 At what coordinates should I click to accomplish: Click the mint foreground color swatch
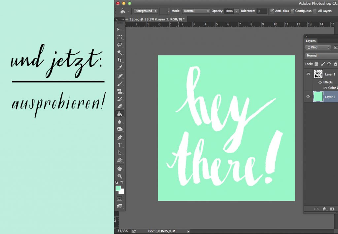(x=118, y=188)
